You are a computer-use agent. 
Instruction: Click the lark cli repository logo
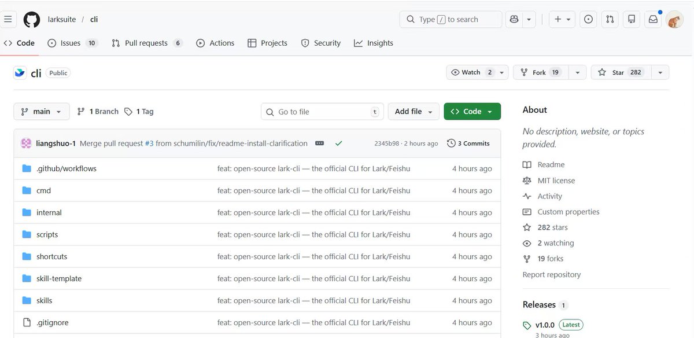click(20, 73)
